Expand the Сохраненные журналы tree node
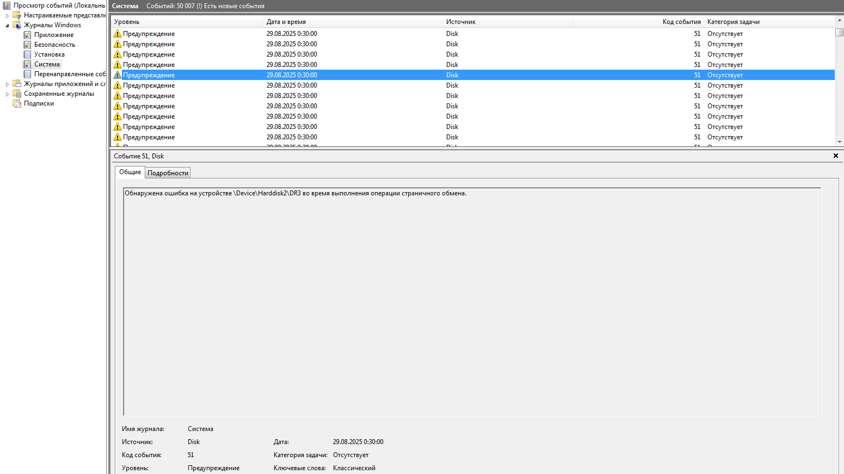Screen dimensions: 844x474 [x=7, y=94]
